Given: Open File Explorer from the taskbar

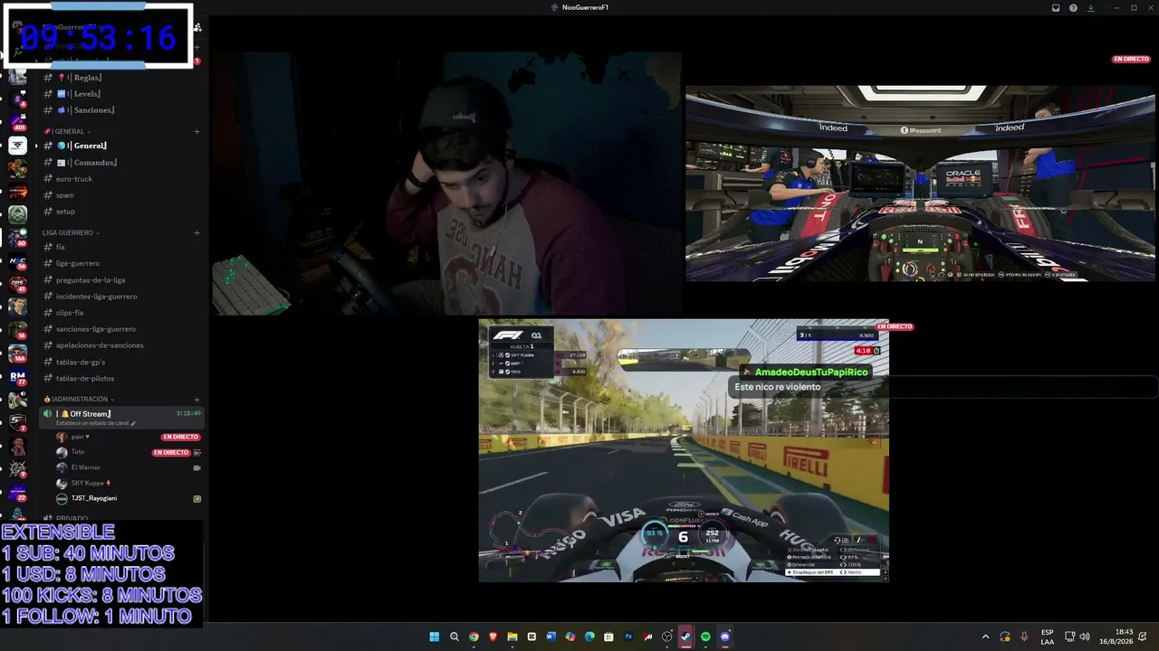Looking at the screenshot, I should 512,637.
